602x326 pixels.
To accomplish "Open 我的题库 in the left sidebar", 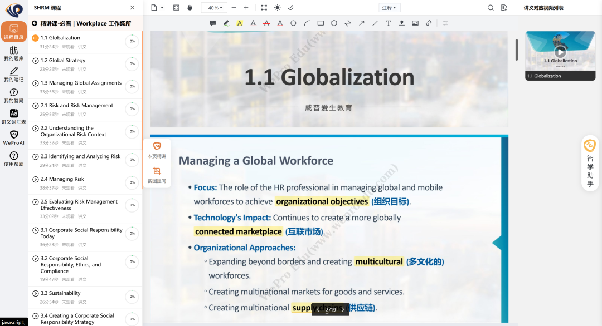I will click(x=14, y=53).
